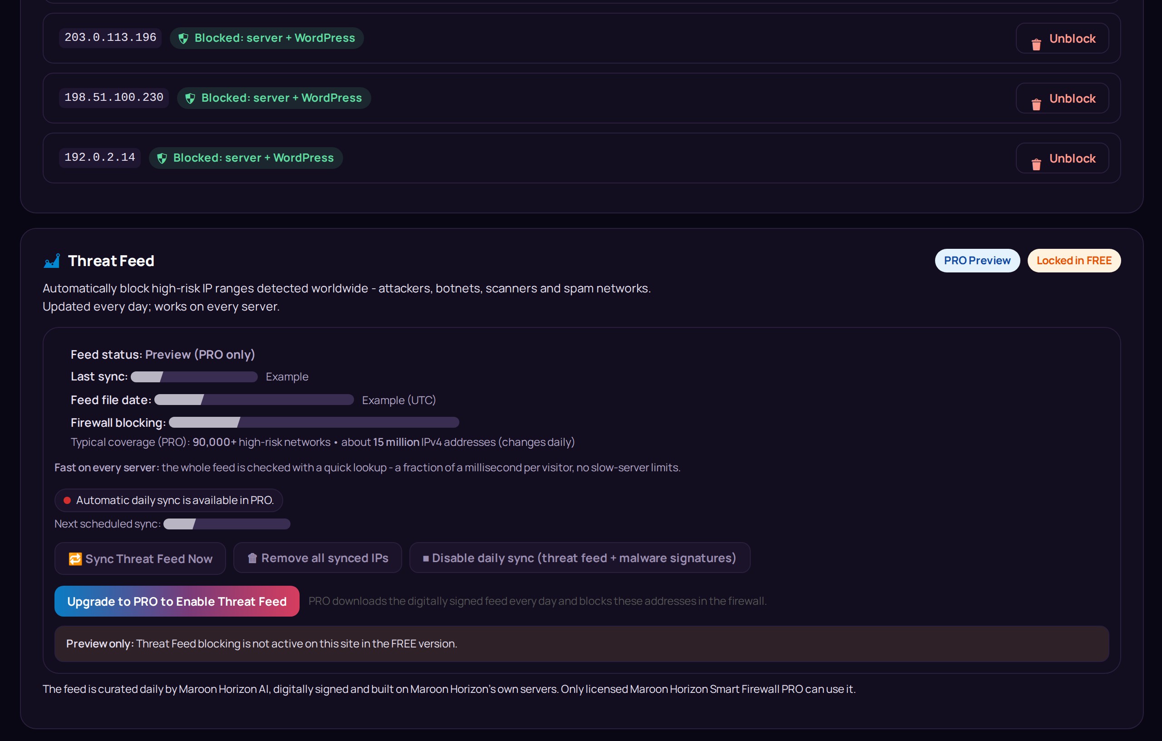Click the red dot automatic daily sync status
This screenshot has height=741, width=1162.
click(x=67, y=500)
